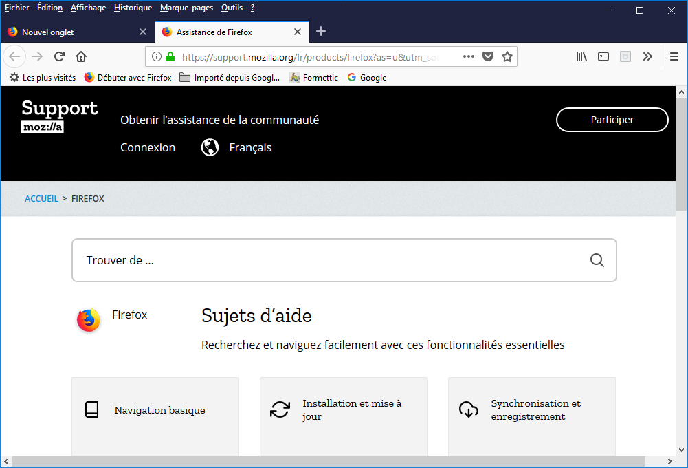Choose the Français language link

[x=250, y=147]
